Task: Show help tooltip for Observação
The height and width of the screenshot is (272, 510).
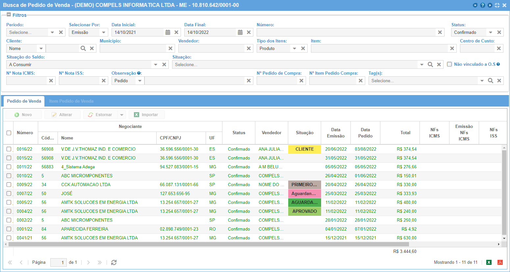Action: (139, 73)
